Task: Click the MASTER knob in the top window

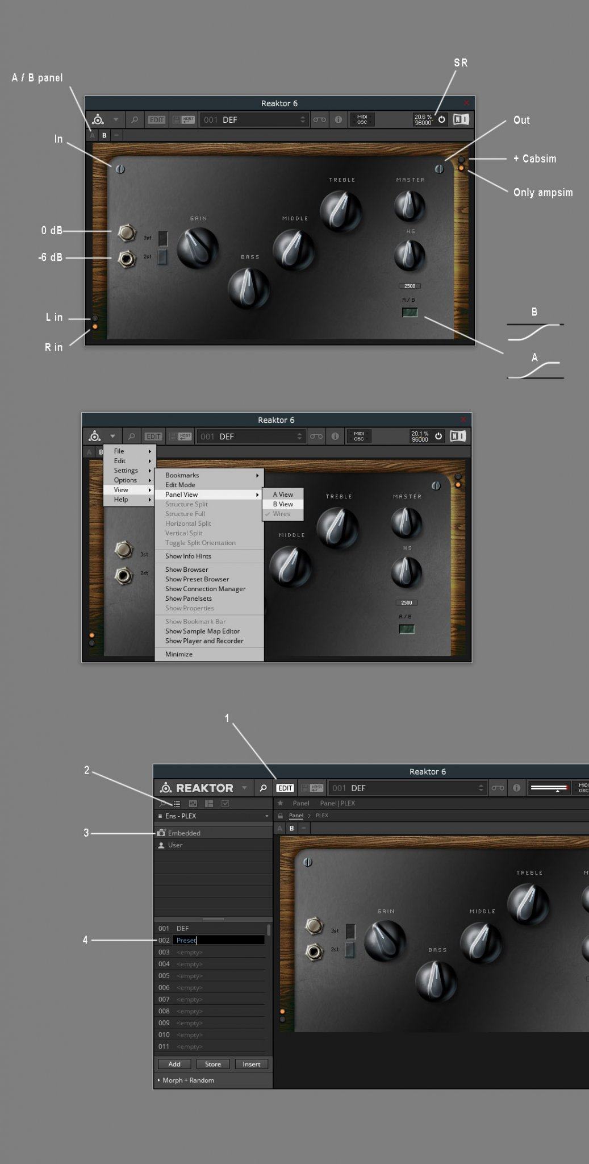Action: click(410, 205)
